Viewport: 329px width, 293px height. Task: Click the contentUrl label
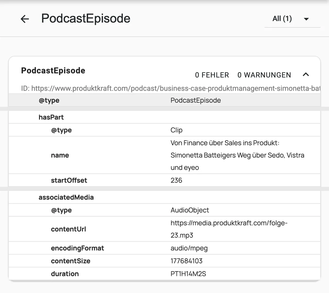pos(69,229)
